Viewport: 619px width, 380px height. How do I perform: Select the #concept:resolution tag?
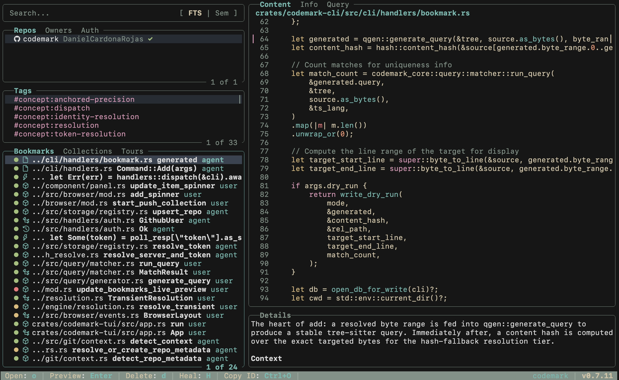[123, 125]
